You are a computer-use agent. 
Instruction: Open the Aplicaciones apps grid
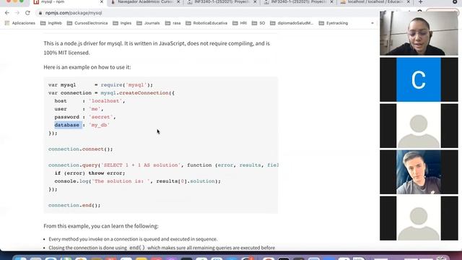pos(19,23)
